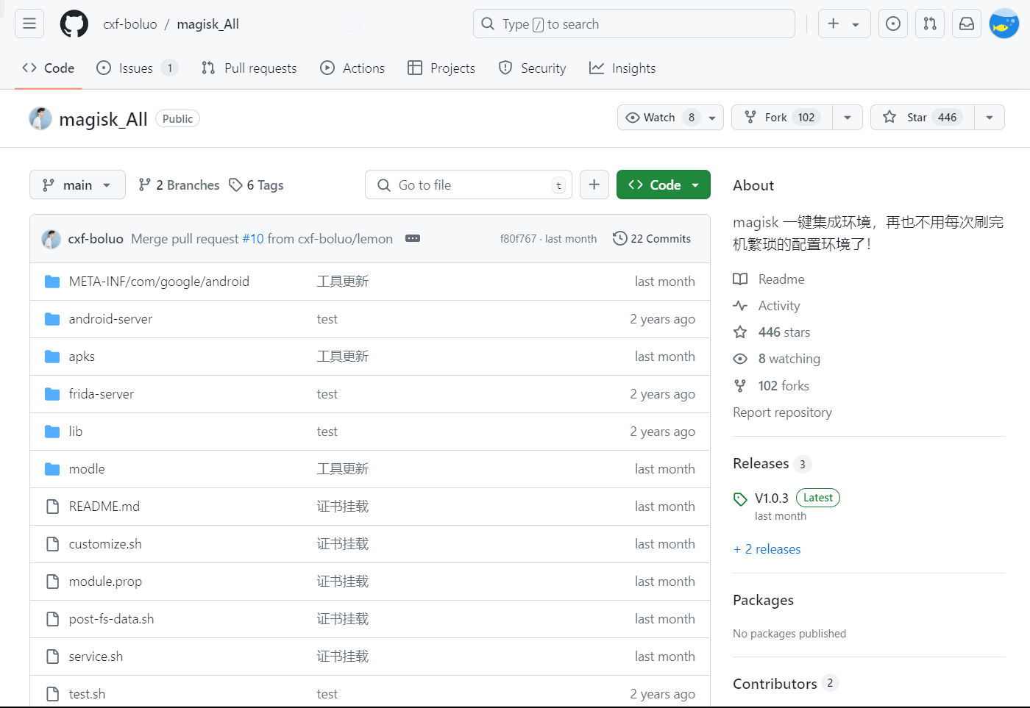
Task: View the 2 Branches list
Action: pyautogui.click(x=179, y=185)
